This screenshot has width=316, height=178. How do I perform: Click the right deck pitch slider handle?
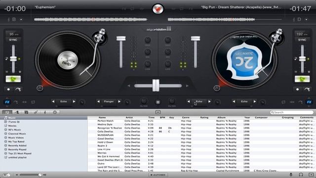coord(302,59)
